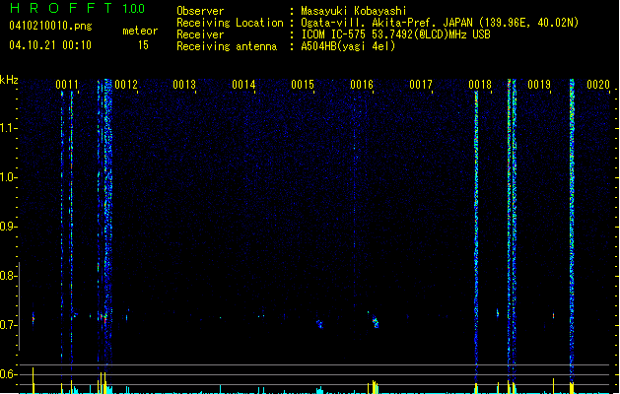
Task: Click the HROFFT title text
Action: 61,8
